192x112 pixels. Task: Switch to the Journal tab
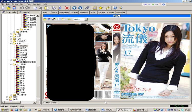[x=74, y=13]
